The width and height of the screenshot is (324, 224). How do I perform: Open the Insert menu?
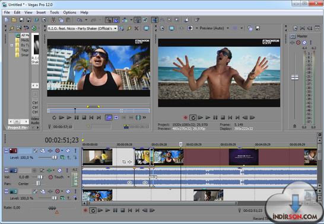tap(41, 12)
